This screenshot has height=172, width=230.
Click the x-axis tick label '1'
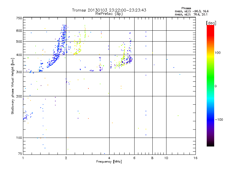23,158
